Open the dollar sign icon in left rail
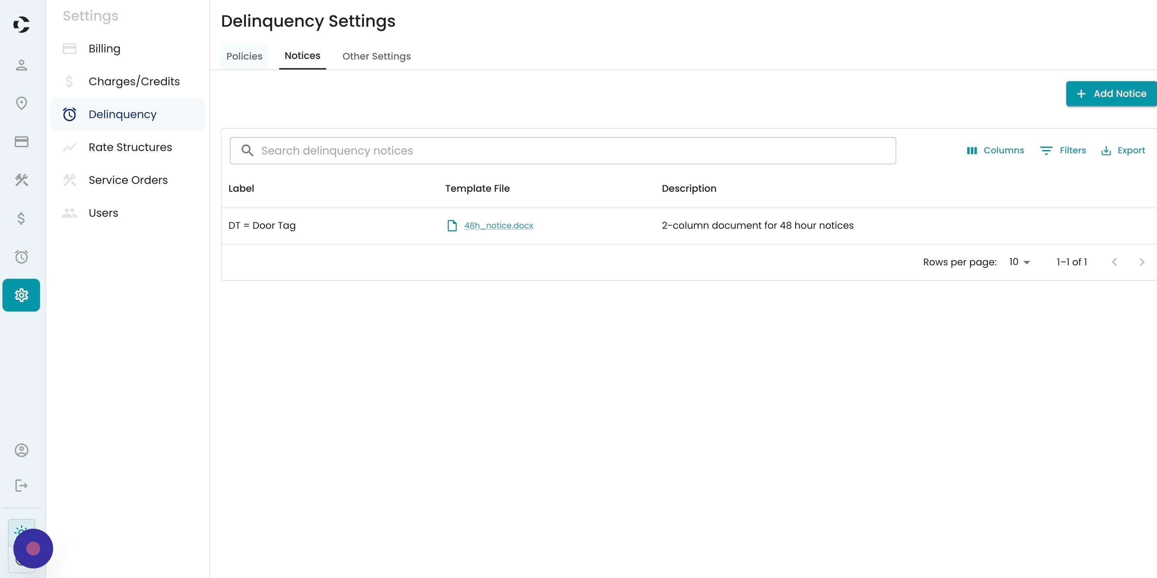Viewport: 1157px width, 578px height. pyautogui.click(x=21, y=218)
